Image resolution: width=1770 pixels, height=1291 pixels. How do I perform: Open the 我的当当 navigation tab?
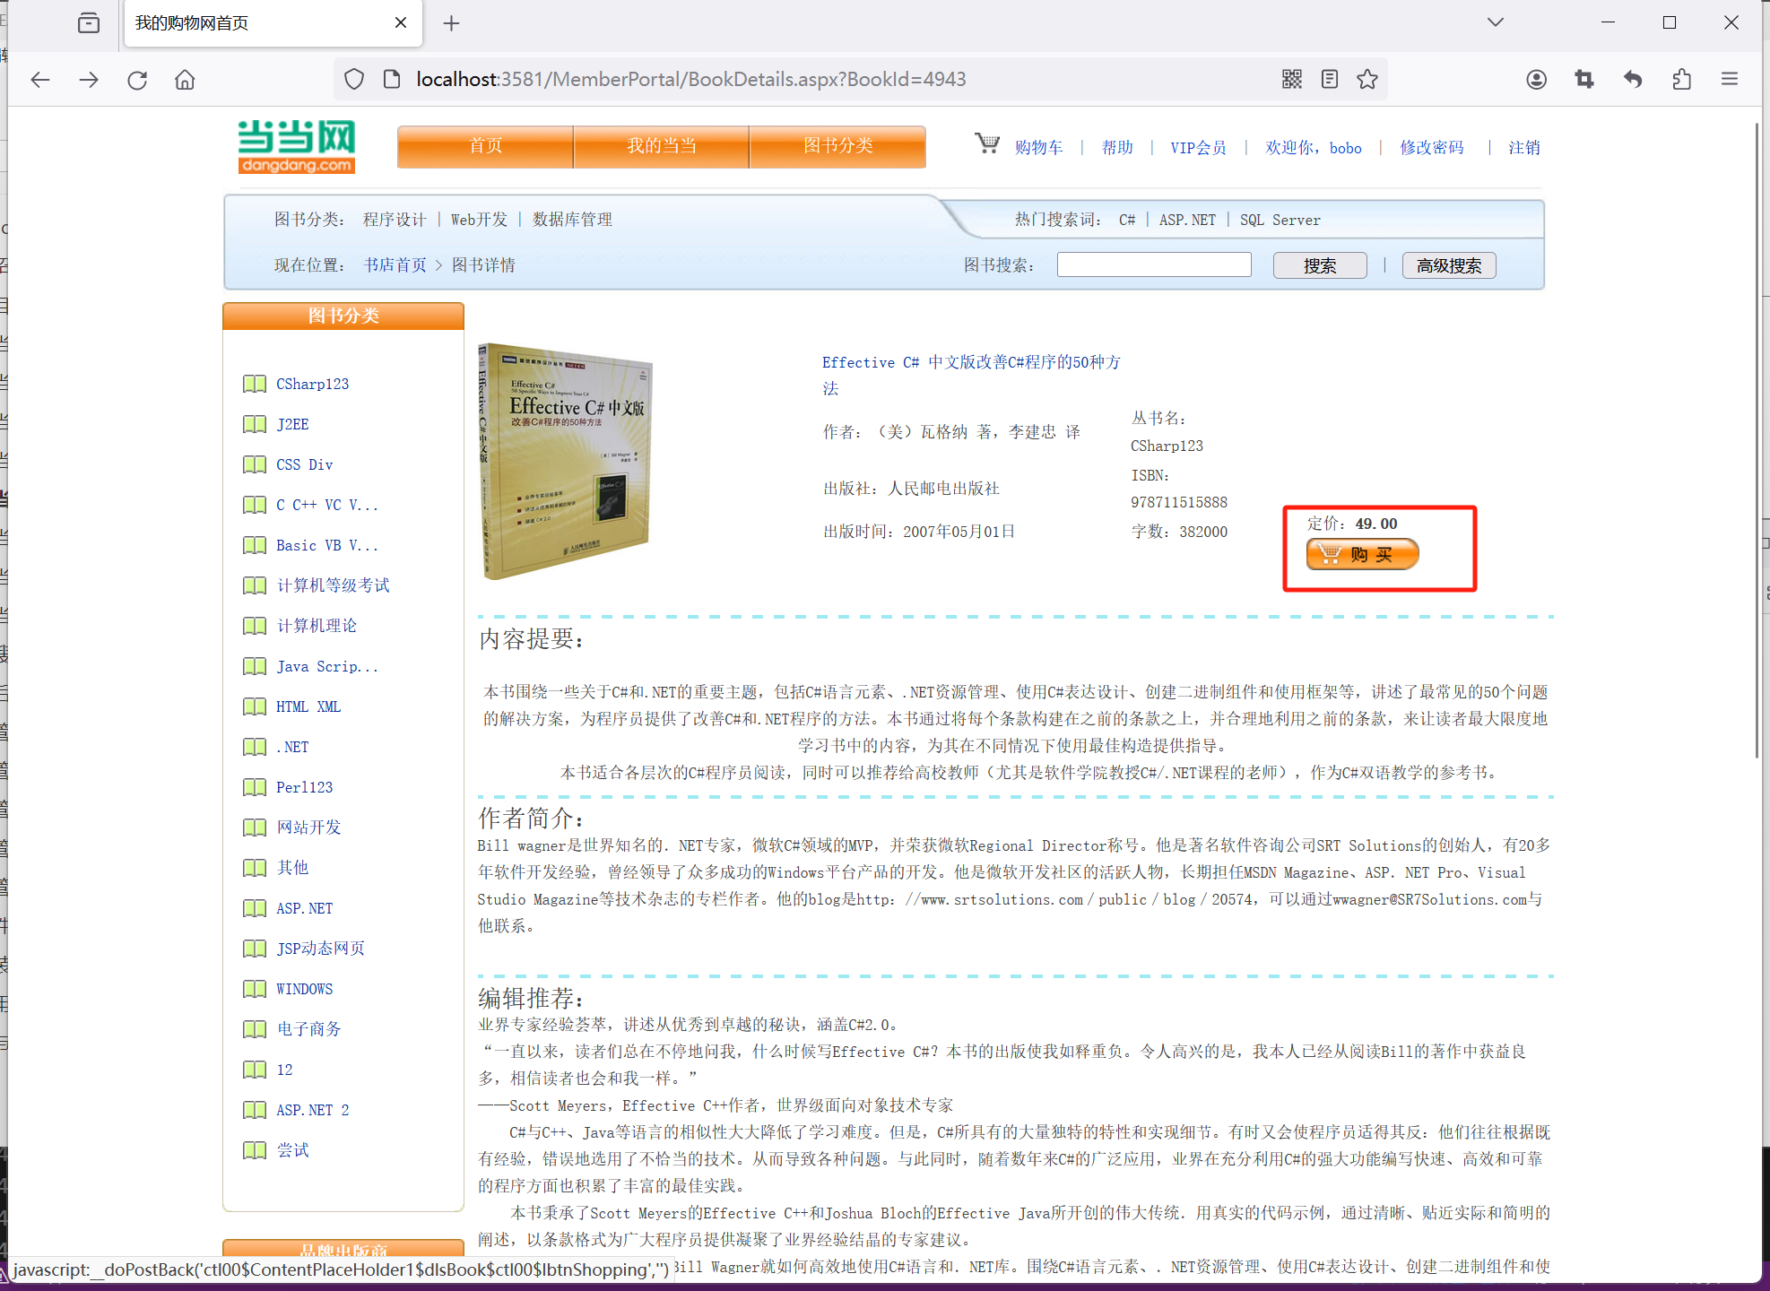[x=661, y=146]
